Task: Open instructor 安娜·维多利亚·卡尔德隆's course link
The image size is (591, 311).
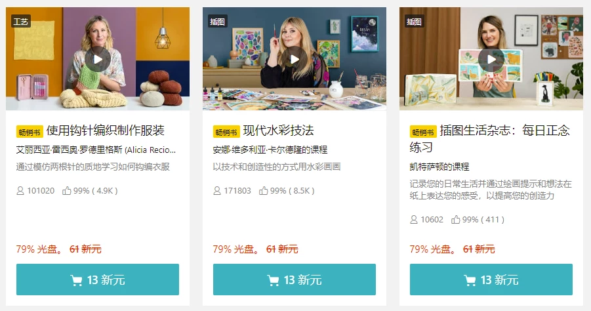Action: (x=270, y=150)
